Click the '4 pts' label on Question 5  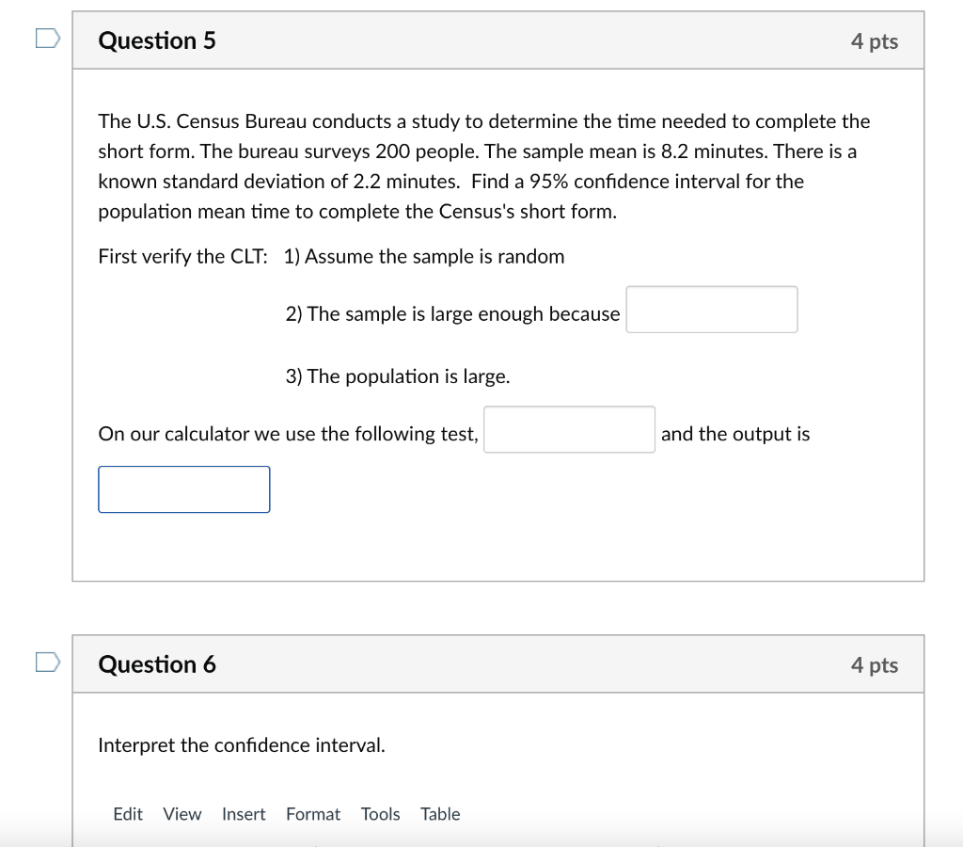click(x=875, y=40)
